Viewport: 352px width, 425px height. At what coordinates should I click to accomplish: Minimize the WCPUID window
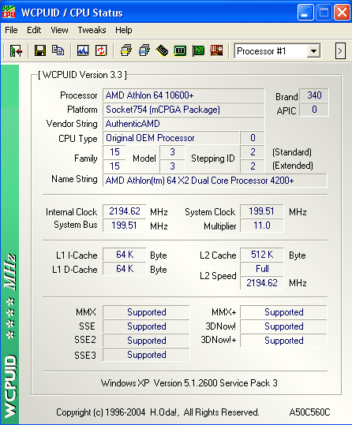305,13
